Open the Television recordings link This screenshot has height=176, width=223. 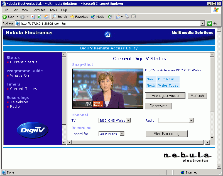pos(19,102)
